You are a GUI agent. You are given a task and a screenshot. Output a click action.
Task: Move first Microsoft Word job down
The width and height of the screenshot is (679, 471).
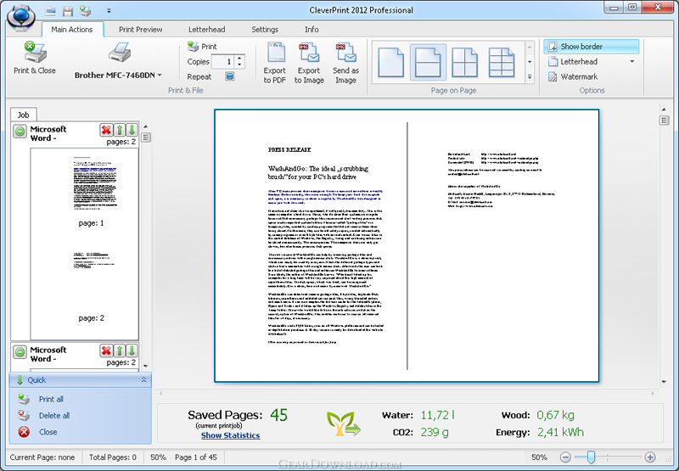tap(132, 130)
